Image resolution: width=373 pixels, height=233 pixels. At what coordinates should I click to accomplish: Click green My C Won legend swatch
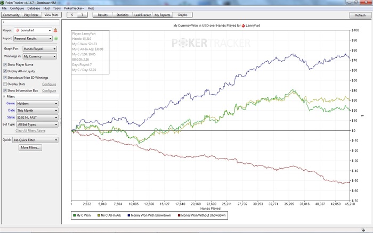[75, 215]
